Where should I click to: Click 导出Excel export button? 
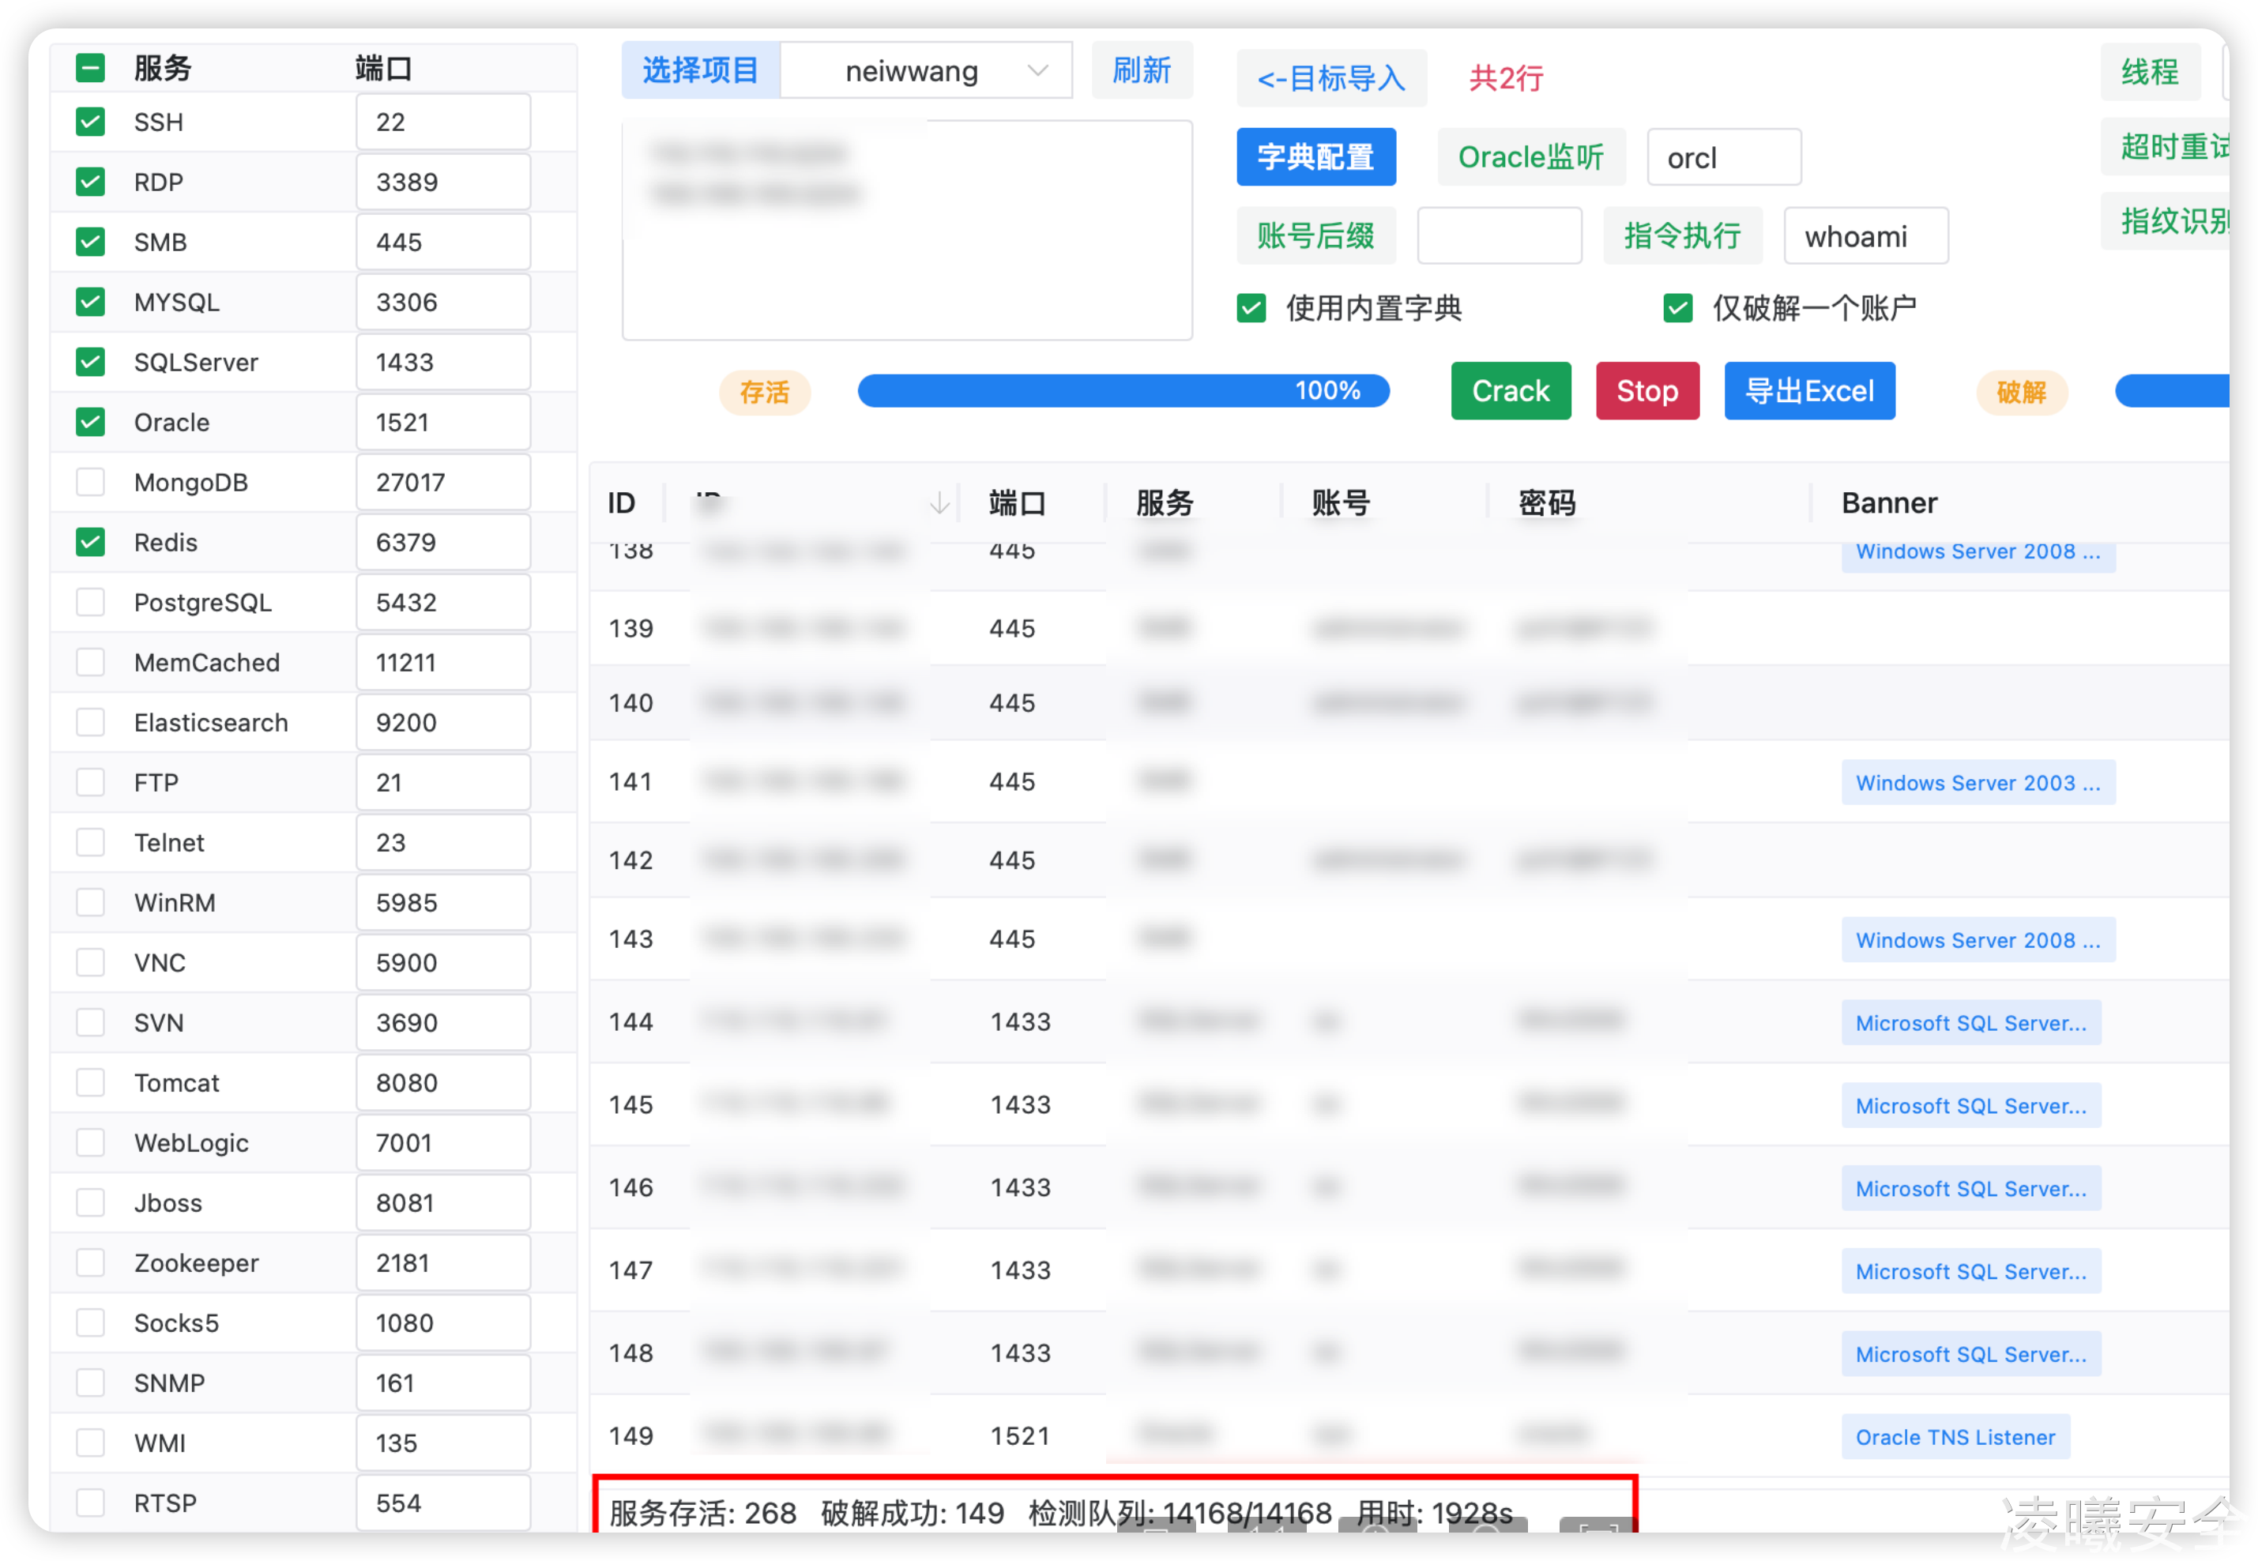[x=1808, y=391]
